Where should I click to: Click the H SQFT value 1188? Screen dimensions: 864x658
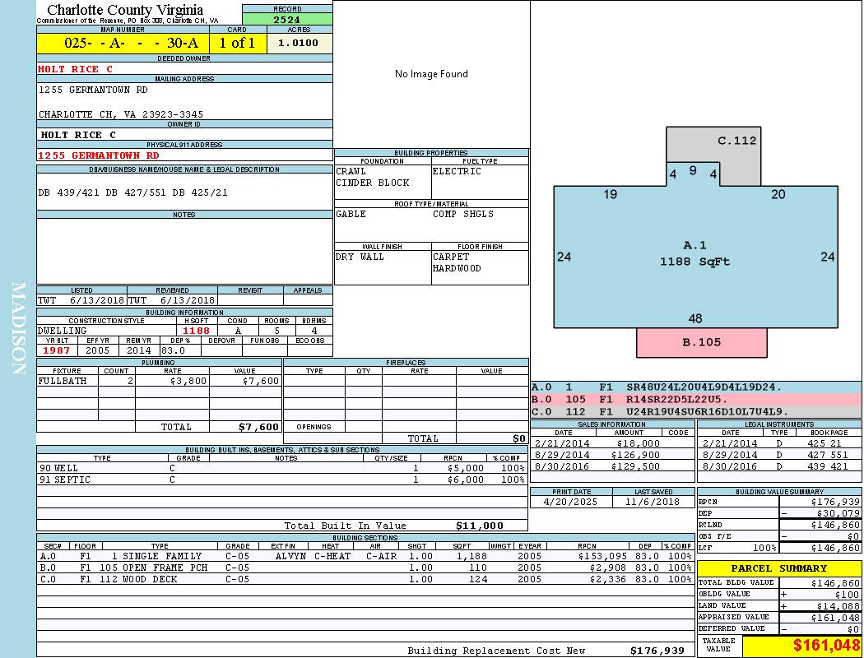click(x=196, y=331)
